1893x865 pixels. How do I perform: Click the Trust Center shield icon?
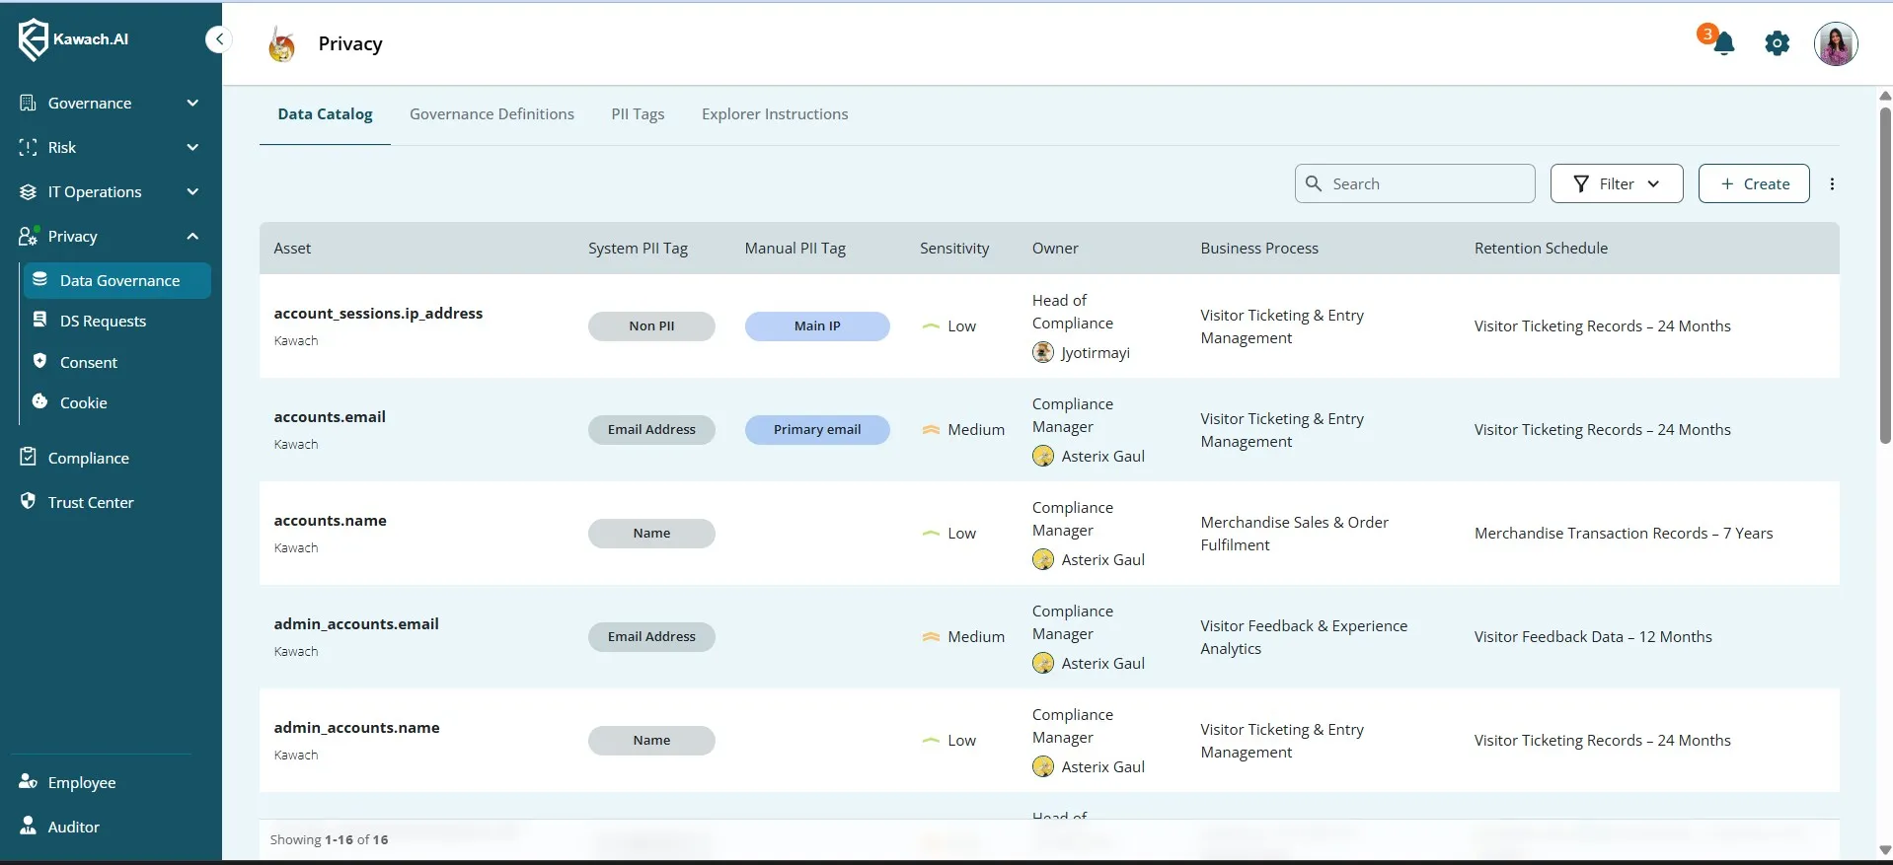pos(28,502)
